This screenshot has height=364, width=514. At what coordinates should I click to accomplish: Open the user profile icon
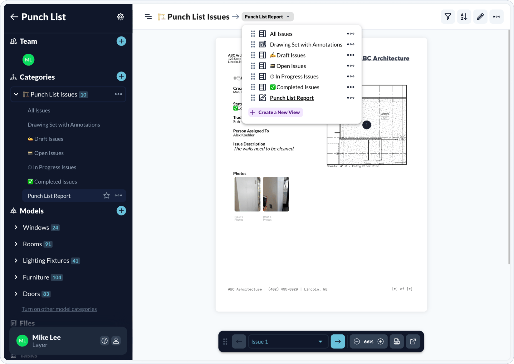tap(116, 341)
